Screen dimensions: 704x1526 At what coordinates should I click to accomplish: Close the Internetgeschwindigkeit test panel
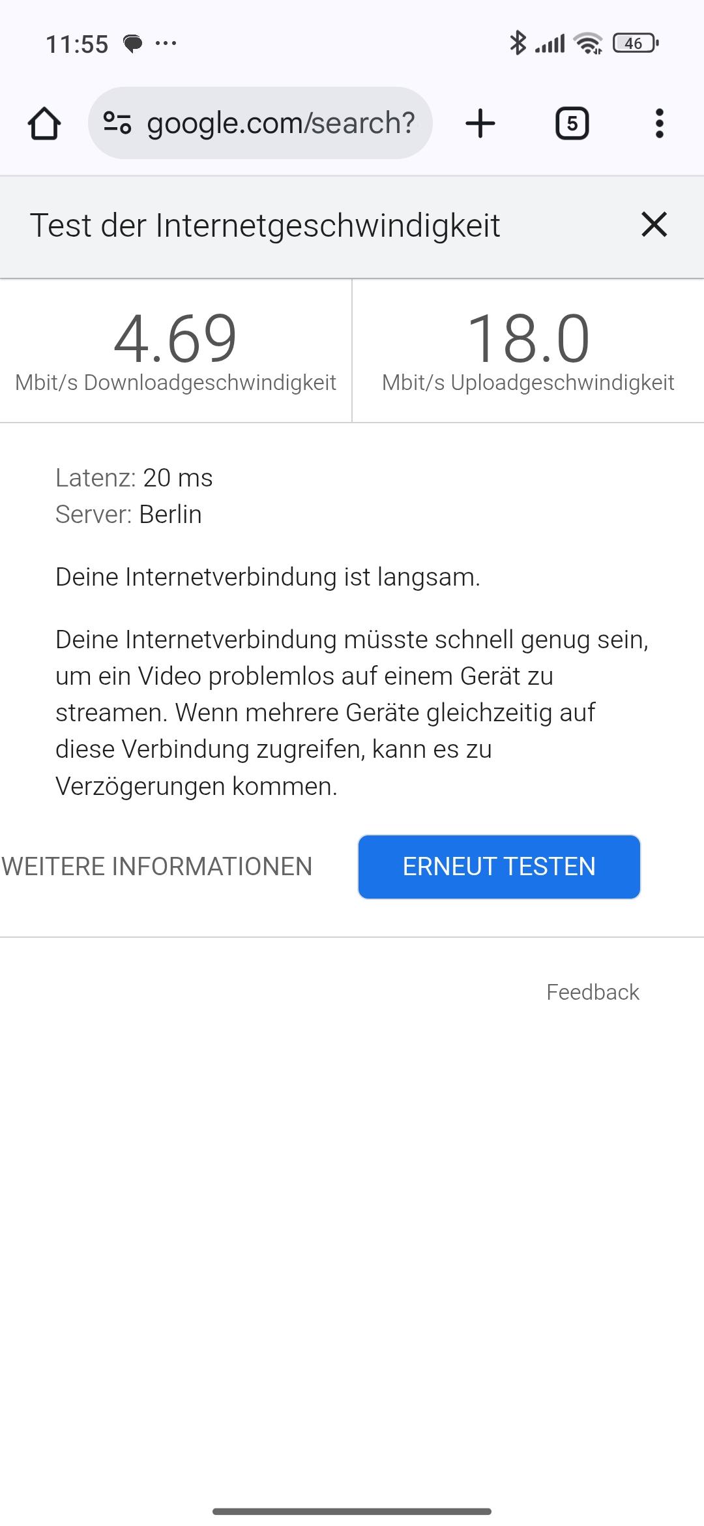(x=654, y=224)
